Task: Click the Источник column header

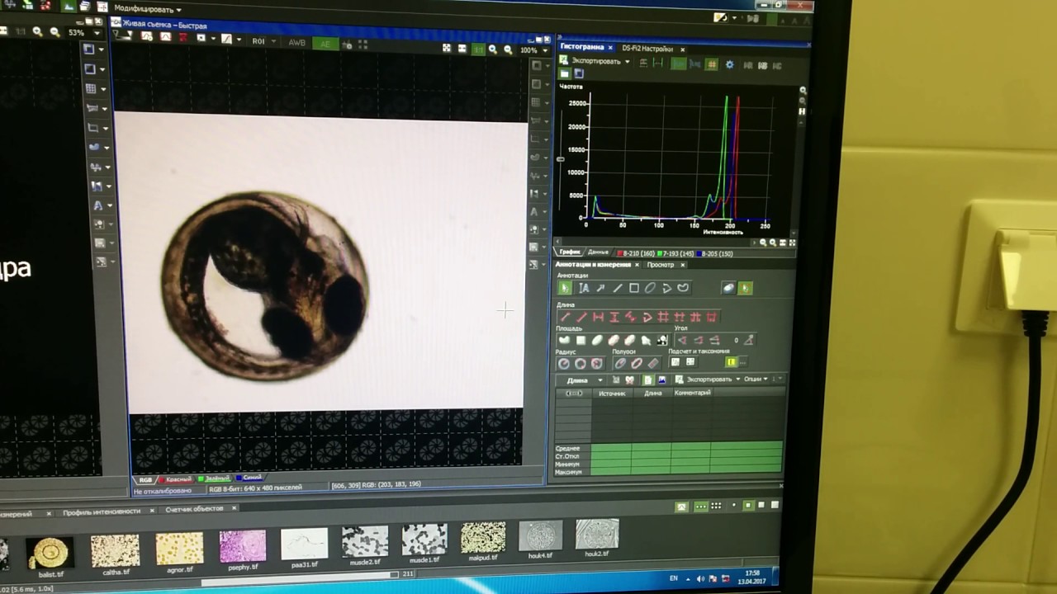Action: 612,394
